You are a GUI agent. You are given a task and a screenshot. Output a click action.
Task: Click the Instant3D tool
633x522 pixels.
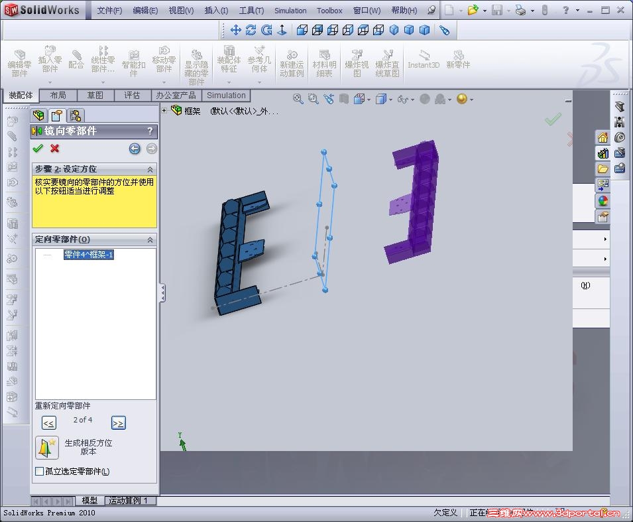tap(424, 60)
